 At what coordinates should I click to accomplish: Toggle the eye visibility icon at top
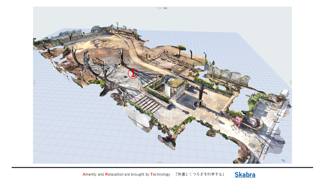click(x=165, y=8)
